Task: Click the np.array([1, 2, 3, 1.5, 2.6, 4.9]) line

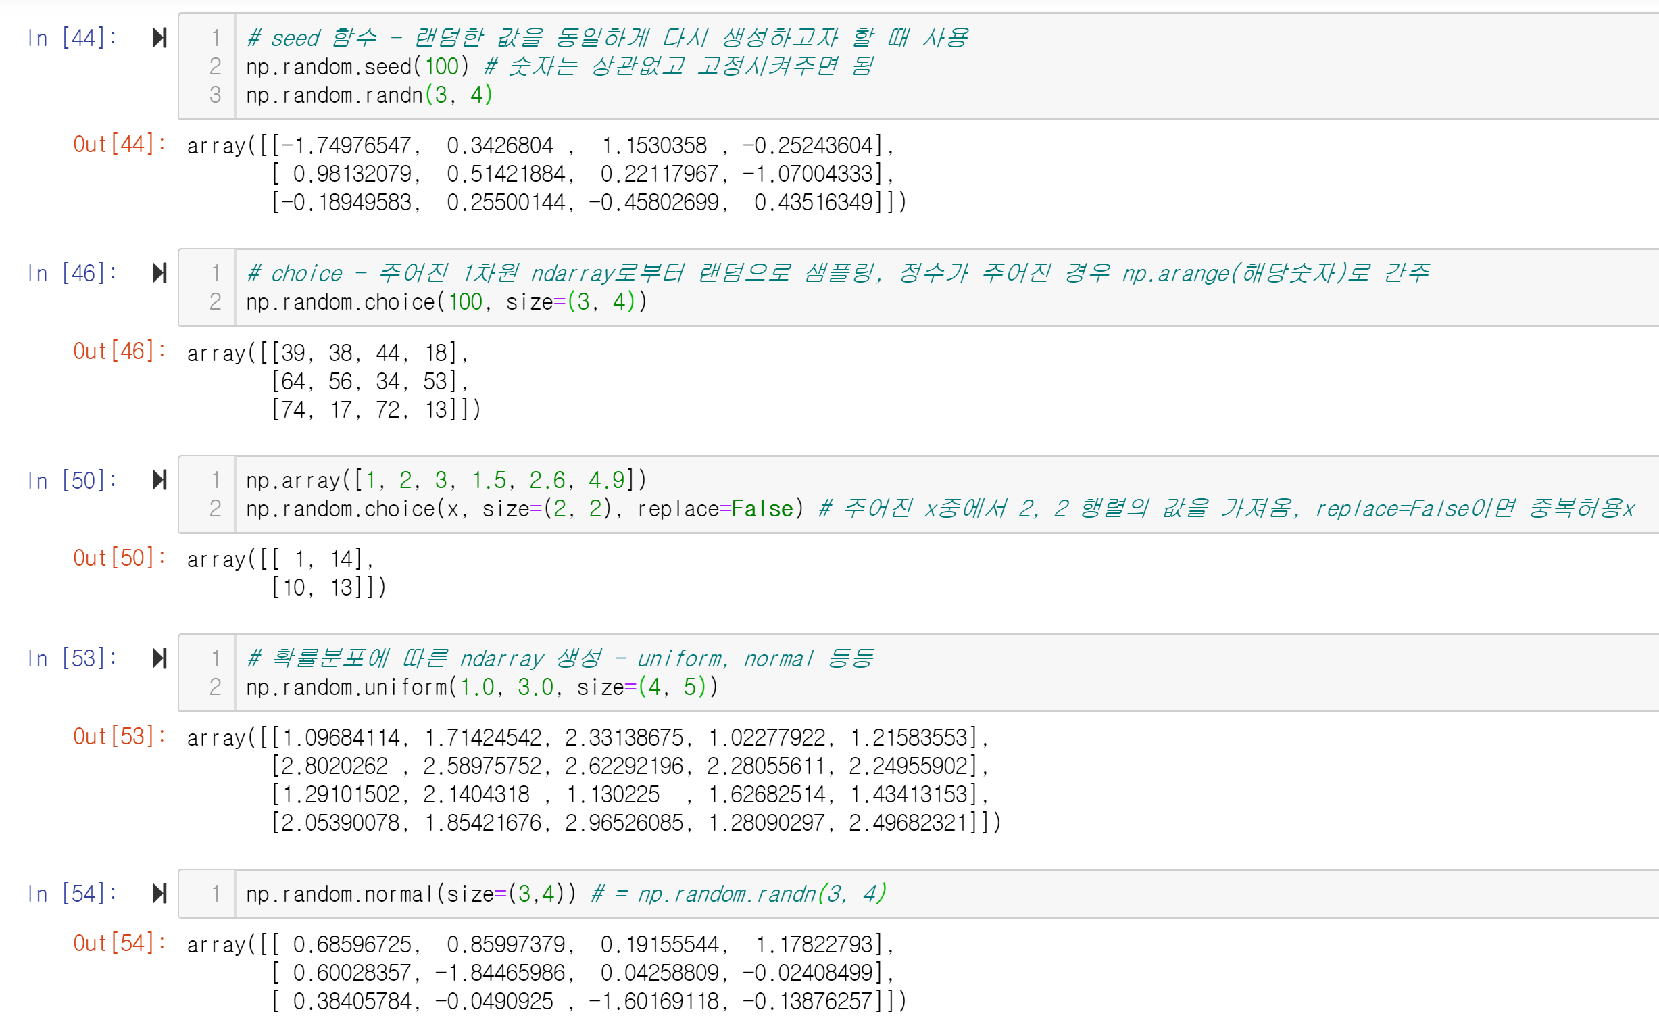Action: (446, 480)
